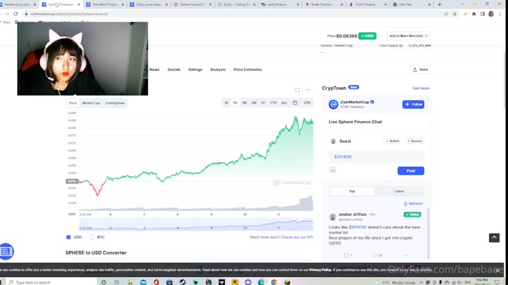Image resolution: width=508 pixels, height=285 pixels.
Task: Expand the chart to fullscreen
Action: coord(298,89)
